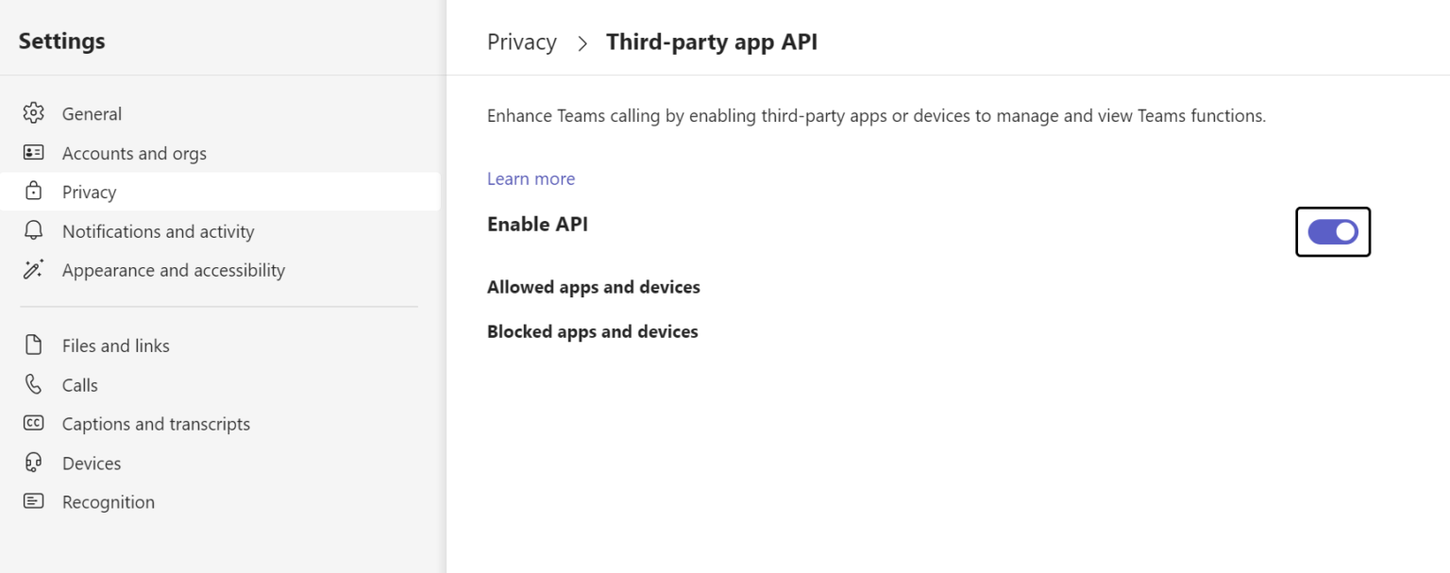The width and height of the screenshot is (1450, 573).
Task: Click the Devices headset icon
Action: 33,463
